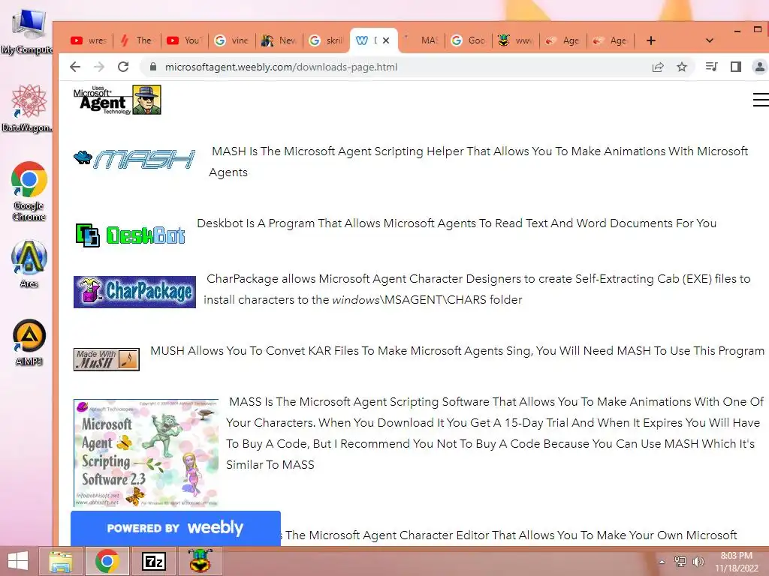This screenshot has height=576, width=769.
Task: Click the network tray icon
Action: [x=680, y=562]
